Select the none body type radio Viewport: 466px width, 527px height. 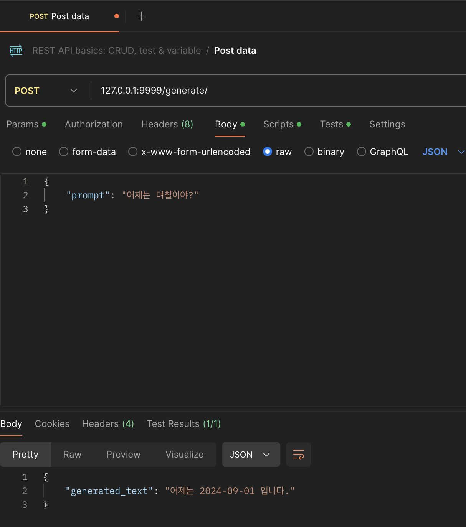(x=17, y=152)
